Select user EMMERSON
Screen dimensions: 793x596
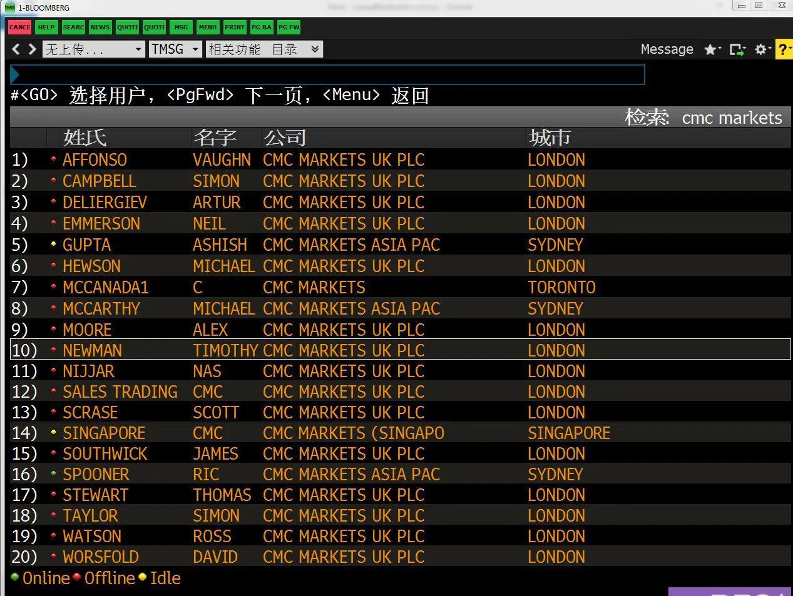click(x=101, y=224)
